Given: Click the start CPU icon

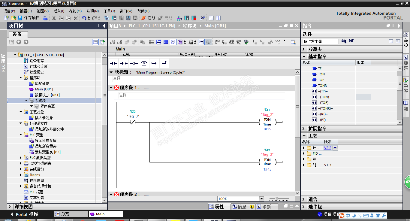Looking at the screenshot, I should (x=187, y=18).
